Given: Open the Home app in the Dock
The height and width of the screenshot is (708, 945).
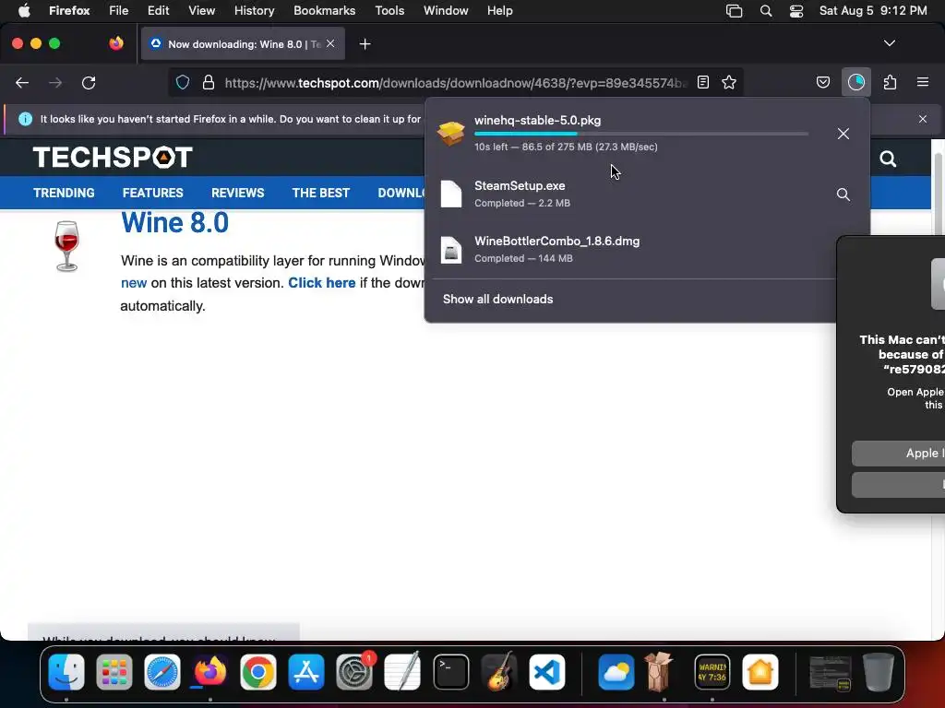Looking at the screenshot, I should pos(760,671).
